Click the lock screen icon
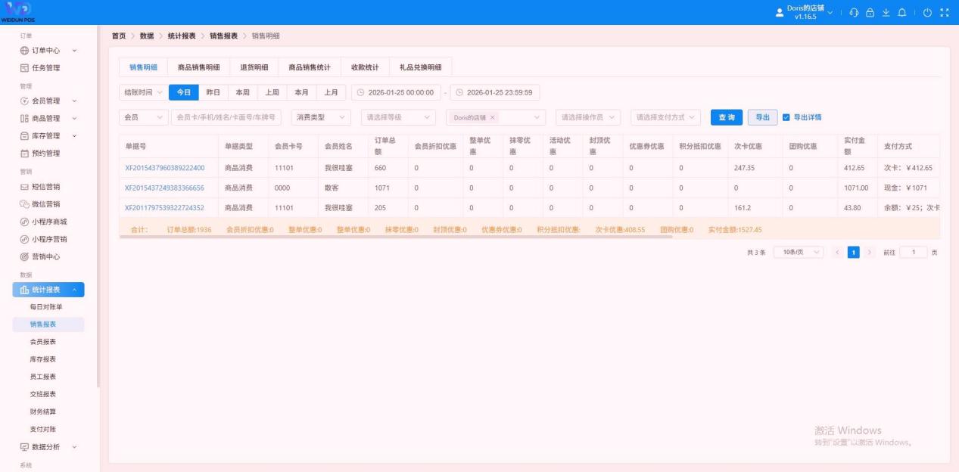This screenshot has height=472, width=959. click(870, 12)
